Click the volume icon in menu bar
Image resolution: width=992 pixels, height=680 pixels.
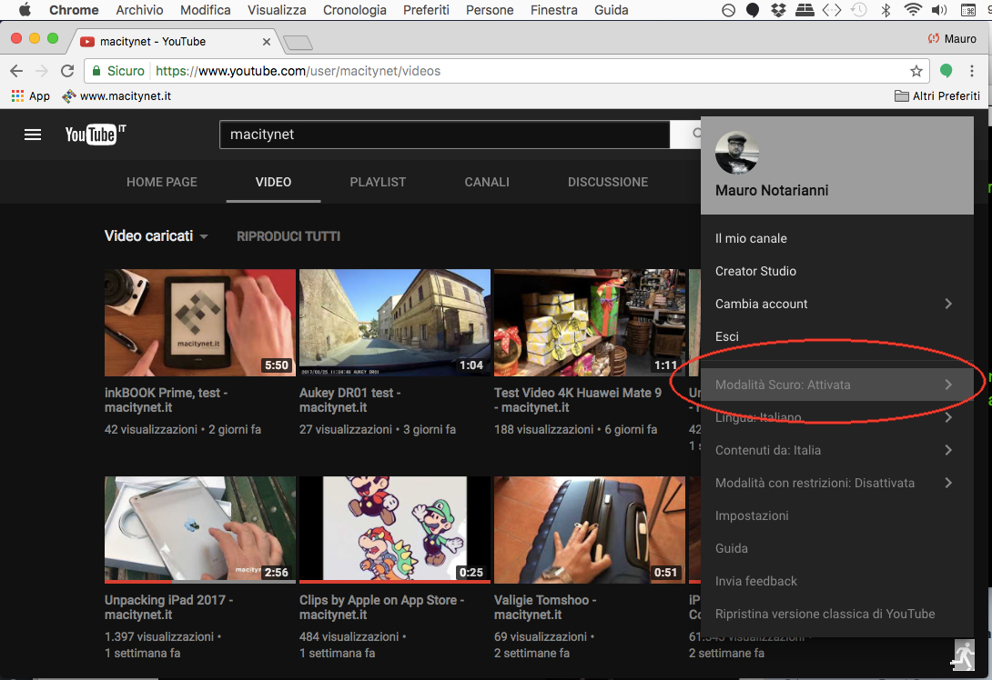point(939,10)
